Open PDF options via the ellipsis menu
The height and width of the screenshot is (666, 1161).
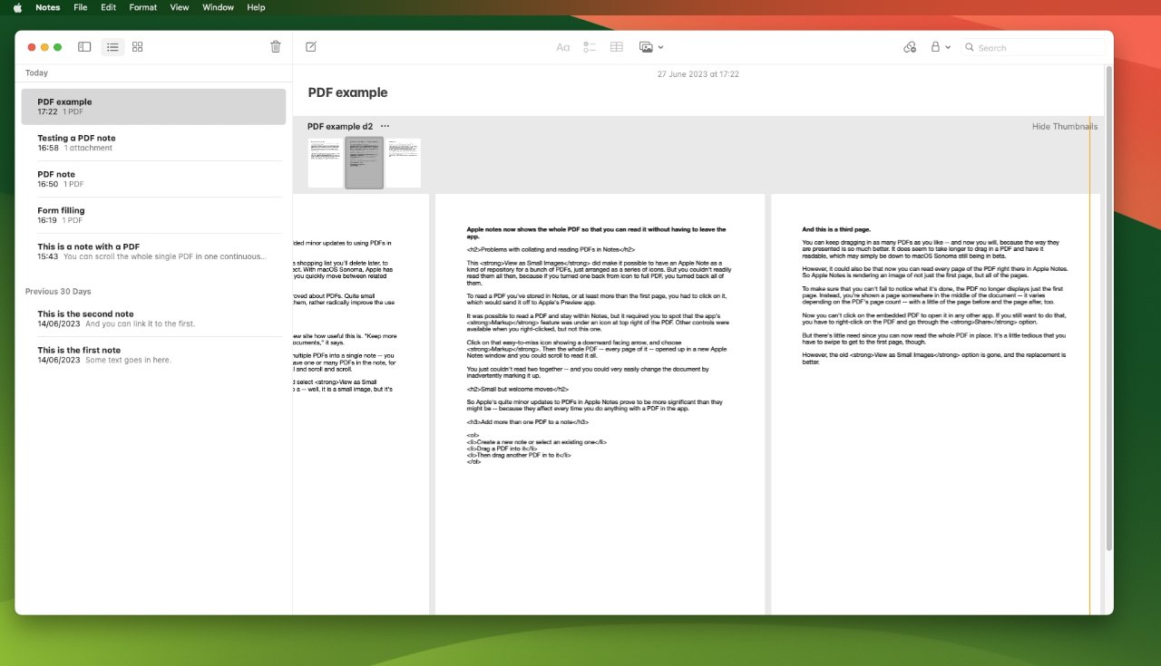click(x=385, y=126)
